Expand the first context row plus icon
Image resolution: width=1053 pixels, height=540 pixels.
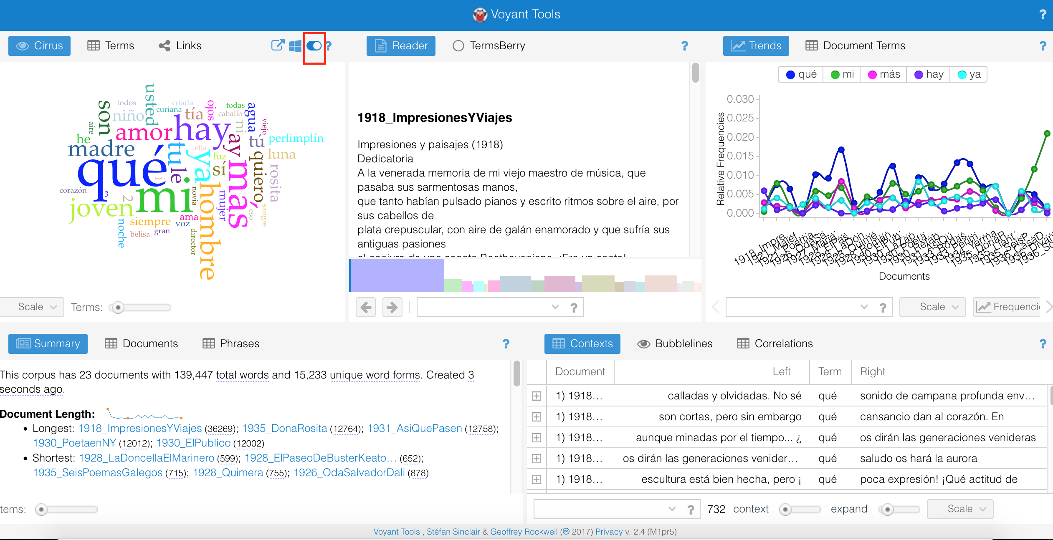[x=537, y=396]
